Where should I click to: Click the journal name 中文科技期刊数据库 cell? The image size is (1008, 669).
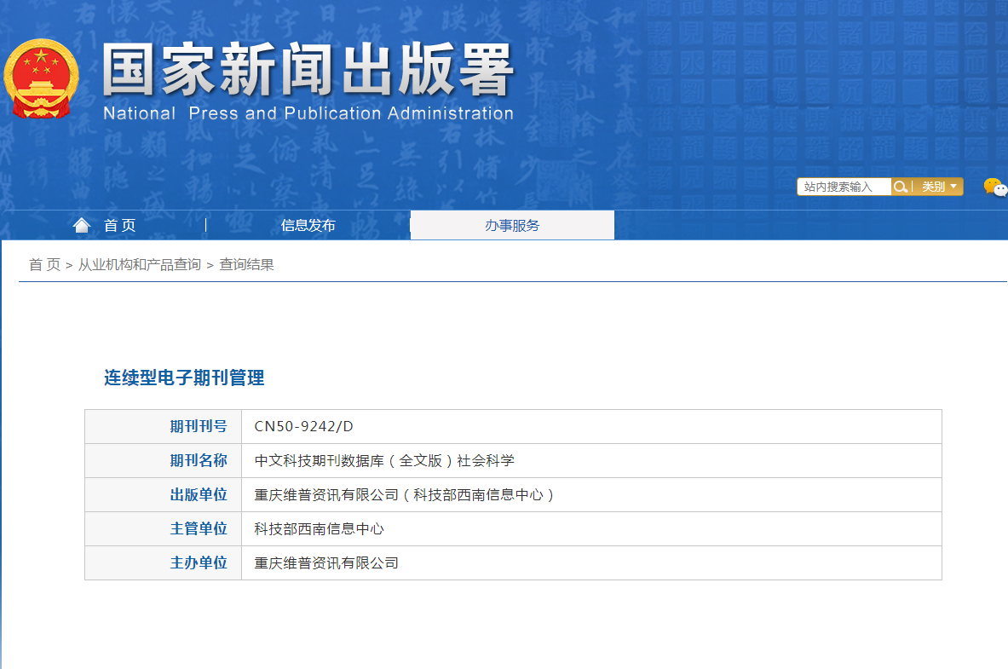(x=384, y=461)
